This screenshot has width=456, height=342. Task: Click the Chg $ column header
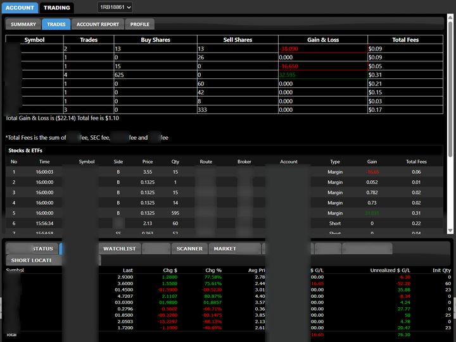tap(170, 271)
